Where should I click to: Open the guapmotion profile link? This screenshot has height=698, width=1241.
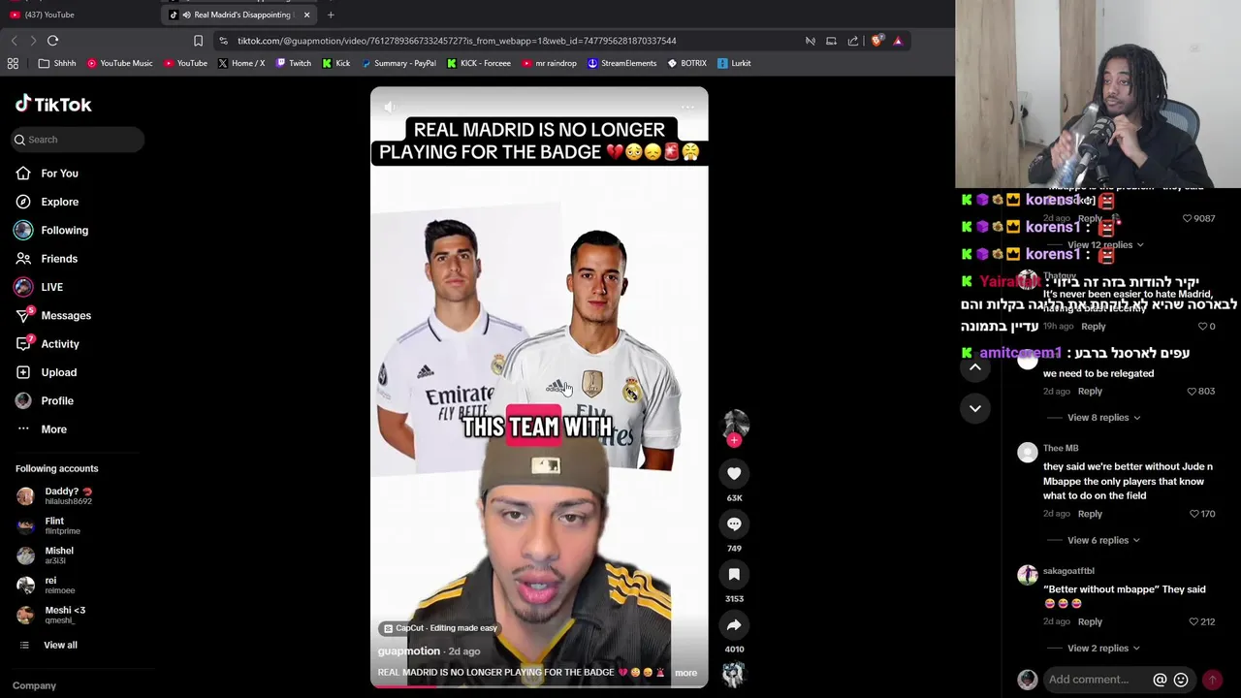408,651
